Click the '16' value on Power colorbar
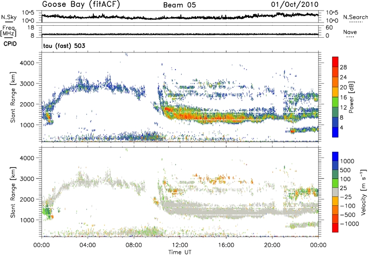This screenshot has height=255, width=368. click(343, 98)
